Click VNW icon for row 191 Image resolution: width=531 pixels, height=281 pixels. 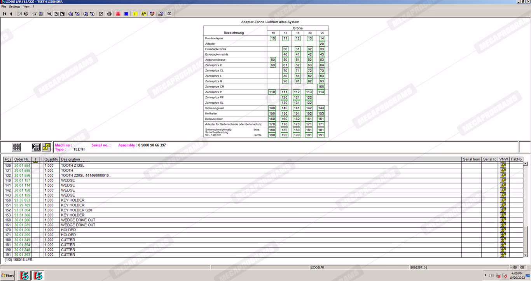[x=503, y=255]
